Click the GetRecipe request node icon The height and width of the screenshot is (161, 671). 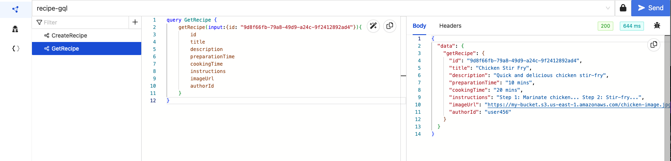pos(47,49)
